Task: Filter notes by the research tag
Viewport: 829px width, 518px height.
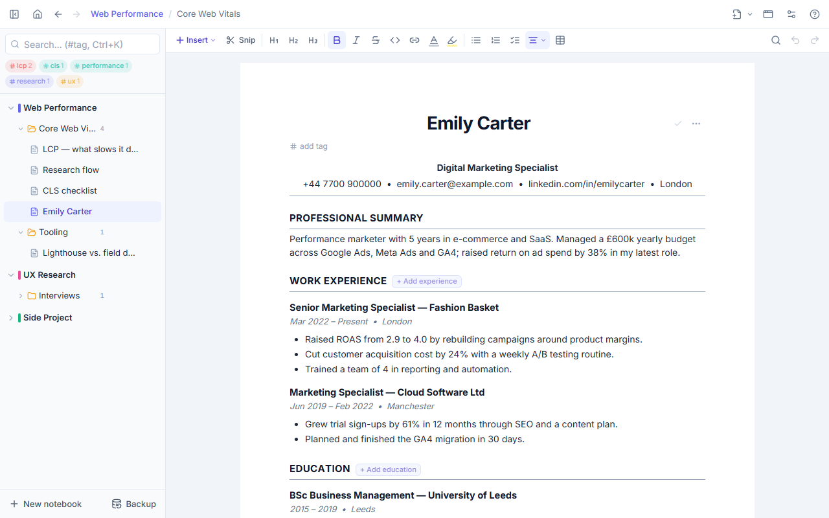Action: coord(29,82)
